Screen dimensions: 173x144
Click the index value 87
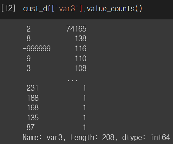coord(30,127)
